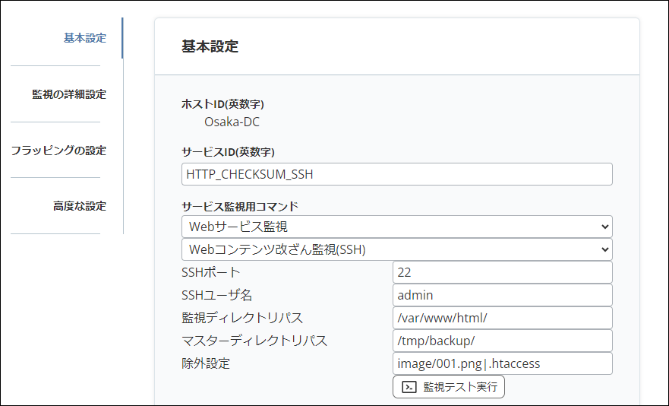This screenshot has width=669, height=406.
Task: Click the 監視ディレクトリパス field with /var/www/html/
Action: click(x=502, y=318)
